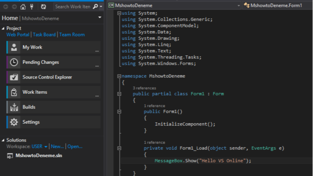
Task: Click the 3 references CodeLens link
Action: click(x=144, y=88)
